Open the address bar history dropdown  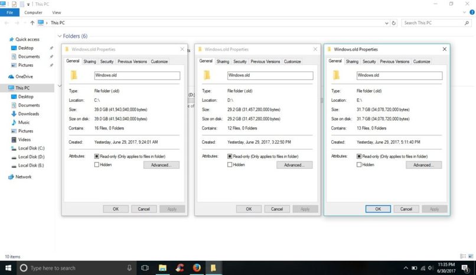point(386,23)
